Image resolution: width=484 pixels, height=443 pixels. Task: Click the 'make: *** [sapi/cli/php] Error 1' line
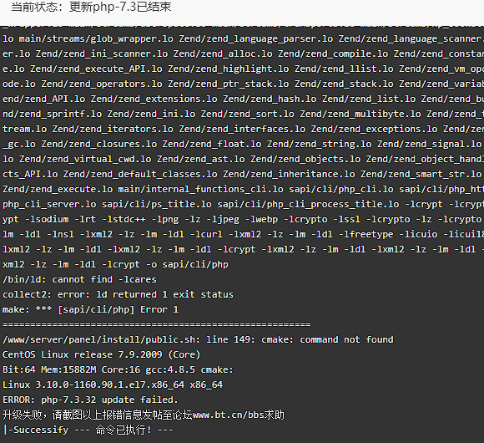click(x=90, y=309)
